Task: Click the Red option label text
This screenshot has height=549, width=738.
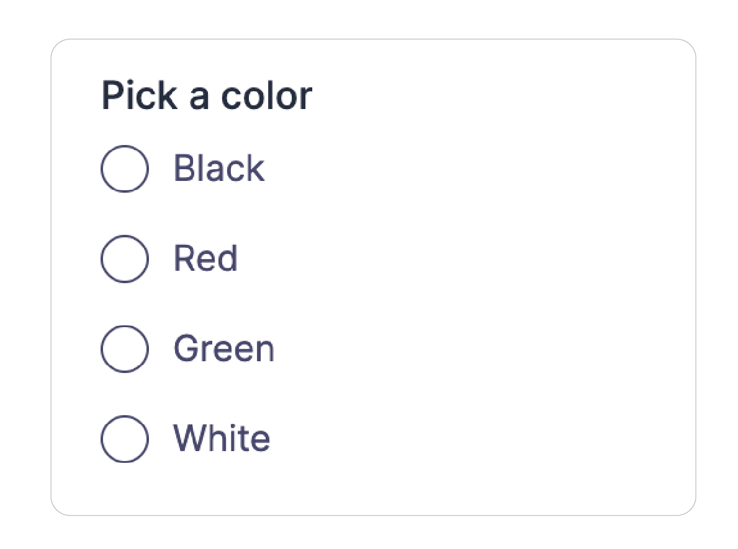Action: click(x=205, y=258)
